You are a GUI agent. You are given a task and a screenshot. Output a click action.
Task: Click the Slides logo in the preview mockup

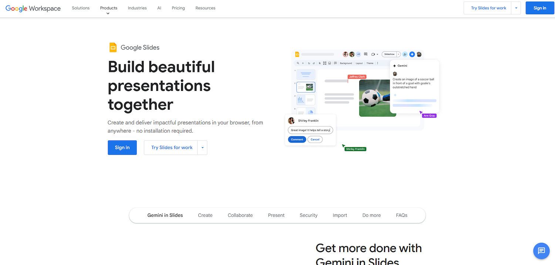click(297, 54)
